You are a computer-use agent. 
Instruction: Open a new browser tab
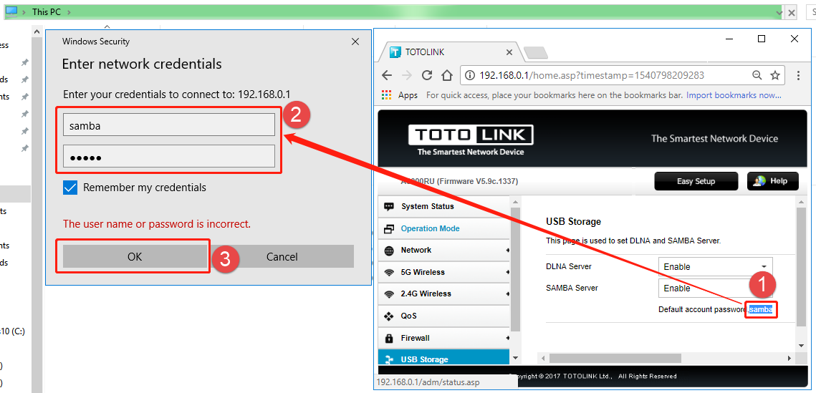click(x=535, y=52)
